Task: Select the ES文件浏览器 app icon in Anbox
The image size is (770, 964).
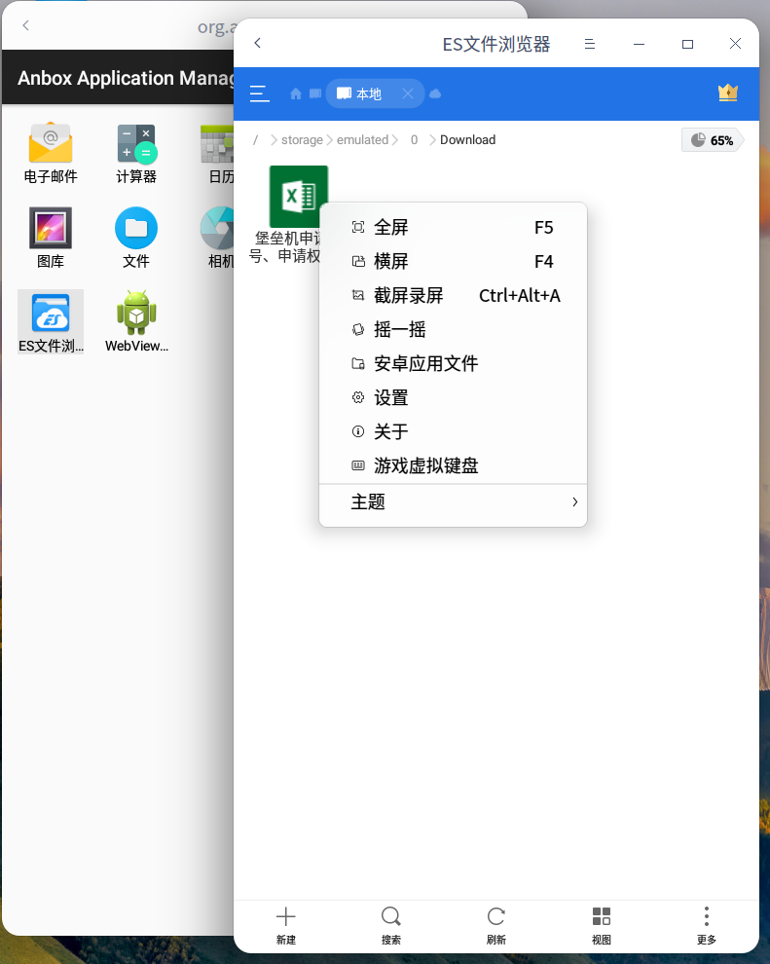Action: (x=51, y=322)
